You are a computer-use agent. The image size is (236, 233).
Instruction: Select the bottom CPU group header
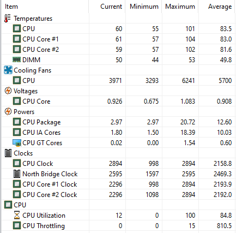118,205
